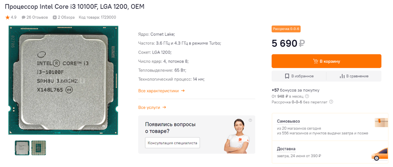Add product to comparison via В сравнение

(354, 76)
